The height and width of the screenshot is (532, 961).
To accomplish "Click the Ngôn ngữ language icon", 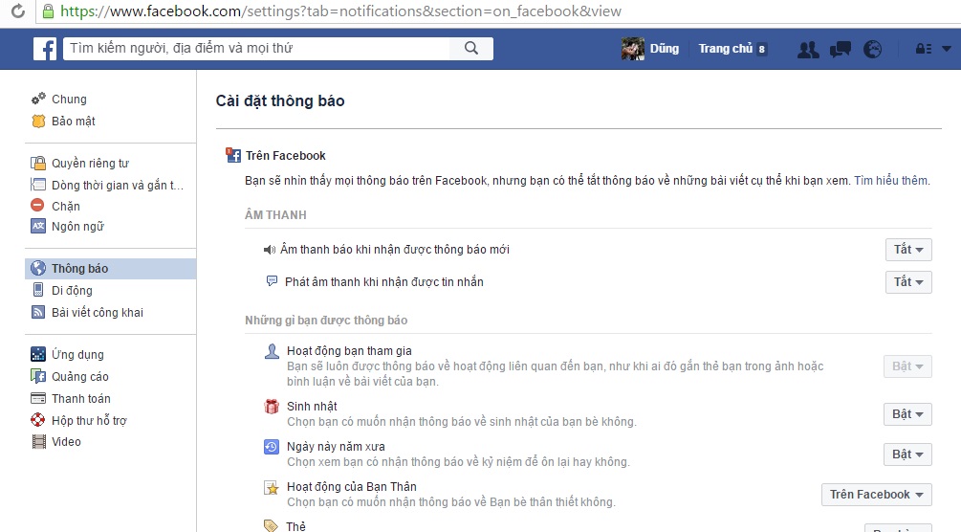I will tap(38, 226).
